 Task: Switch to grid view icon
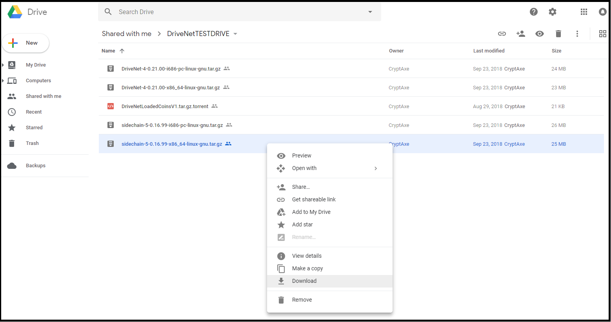(603, 34)
